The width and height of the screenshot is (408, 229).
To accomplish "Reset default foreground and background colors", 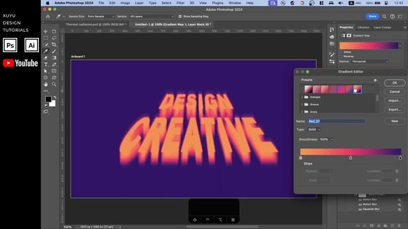I will point(47,106).
